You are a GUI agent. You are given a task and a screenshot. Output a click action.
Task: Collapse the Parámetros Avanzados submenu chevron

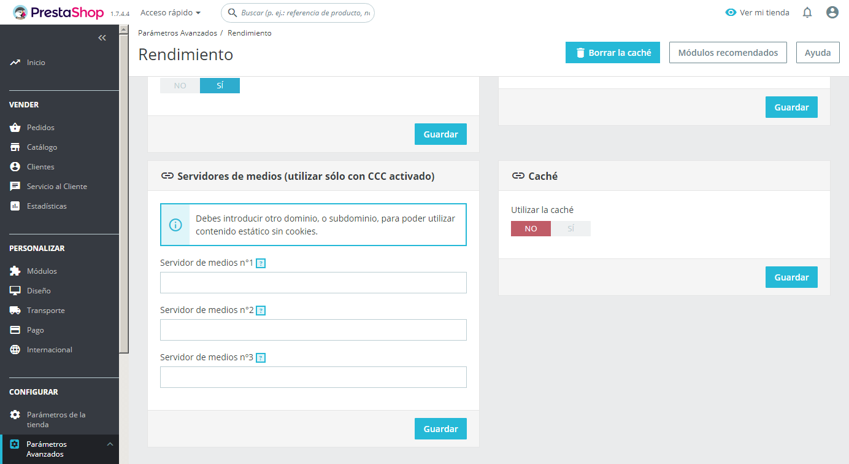tap(110, 444)
